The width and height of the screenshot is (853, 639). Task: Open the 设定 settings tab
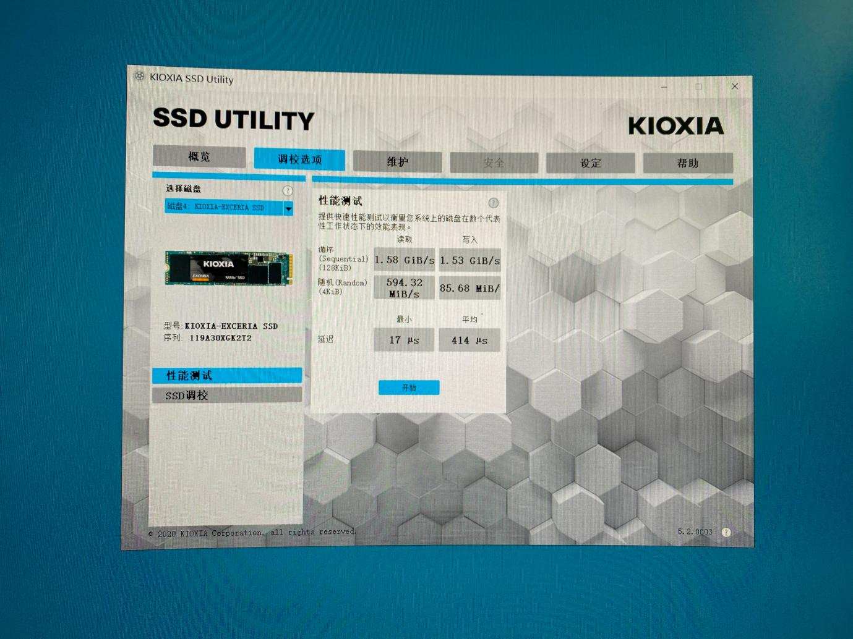[x=591, y=163]
